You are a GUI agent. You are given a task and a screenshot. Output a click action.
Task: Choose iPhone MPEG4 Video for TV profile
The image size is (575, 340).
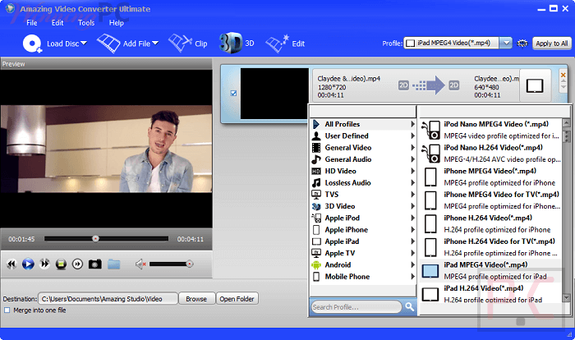(x=490, y=200)
